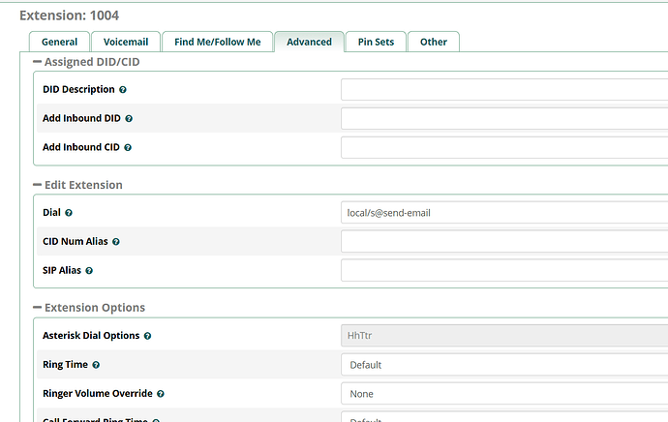
Task: Click help icon beside Add Inbound DID
Action: (x=129, y=119)
